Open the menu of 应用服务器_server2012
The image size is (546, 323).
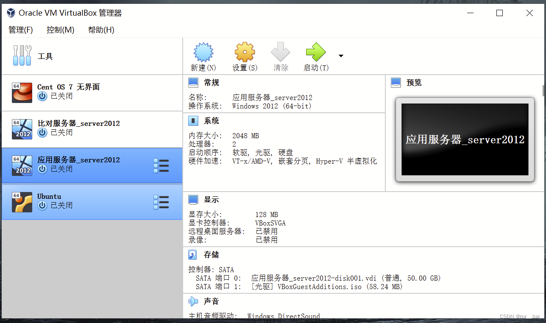[x=161, y=166]
